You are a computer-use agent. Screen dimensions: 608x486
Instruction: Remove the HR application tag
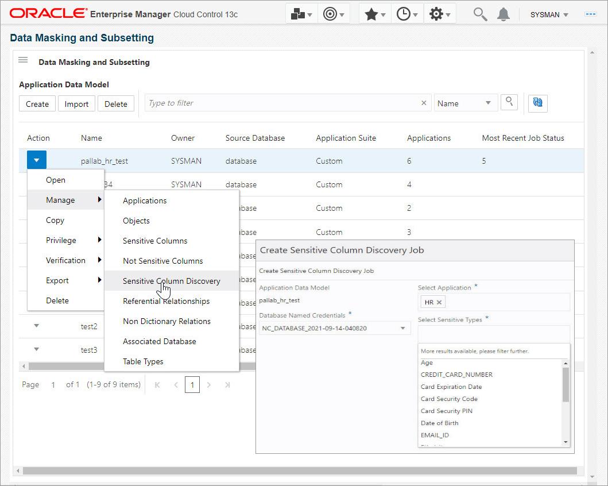(x=439, y=302)
